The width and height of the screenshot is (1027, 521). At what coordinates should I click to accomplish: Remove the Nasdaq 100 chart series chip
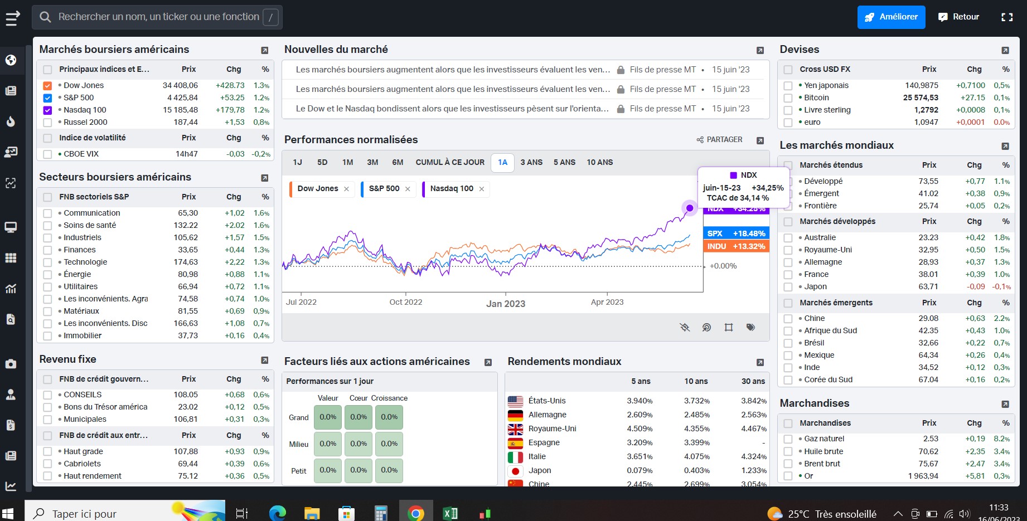point(481,189)
